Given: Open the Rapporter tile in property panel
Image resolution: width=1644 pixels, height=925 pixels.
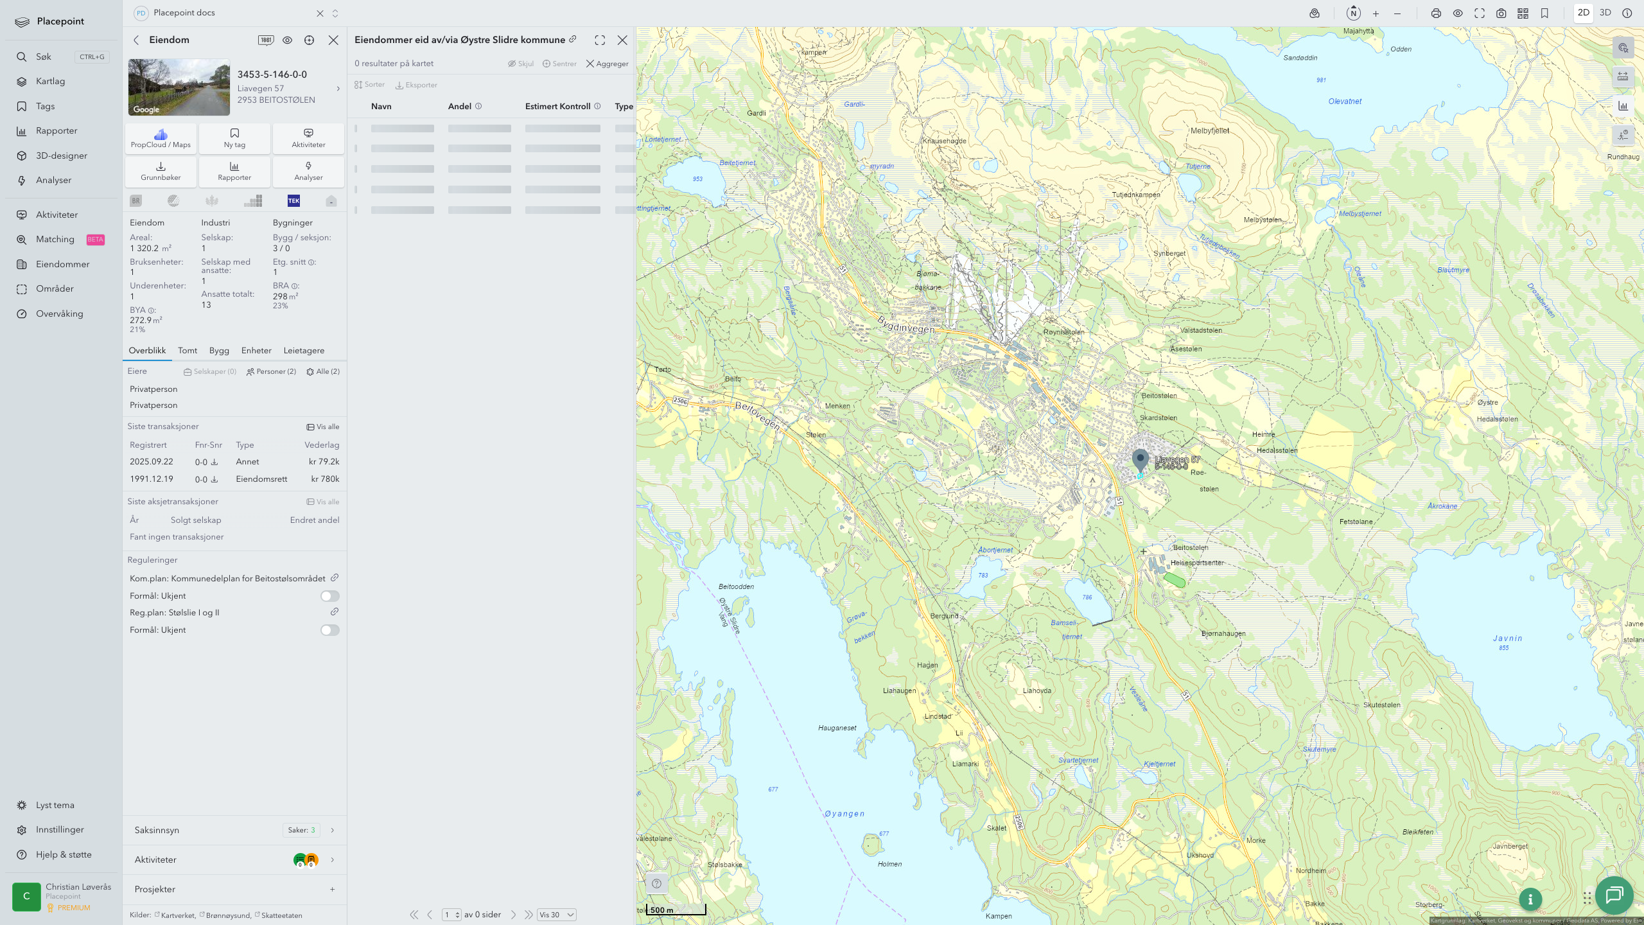Looking at the screenshot, I should [234, 171].
